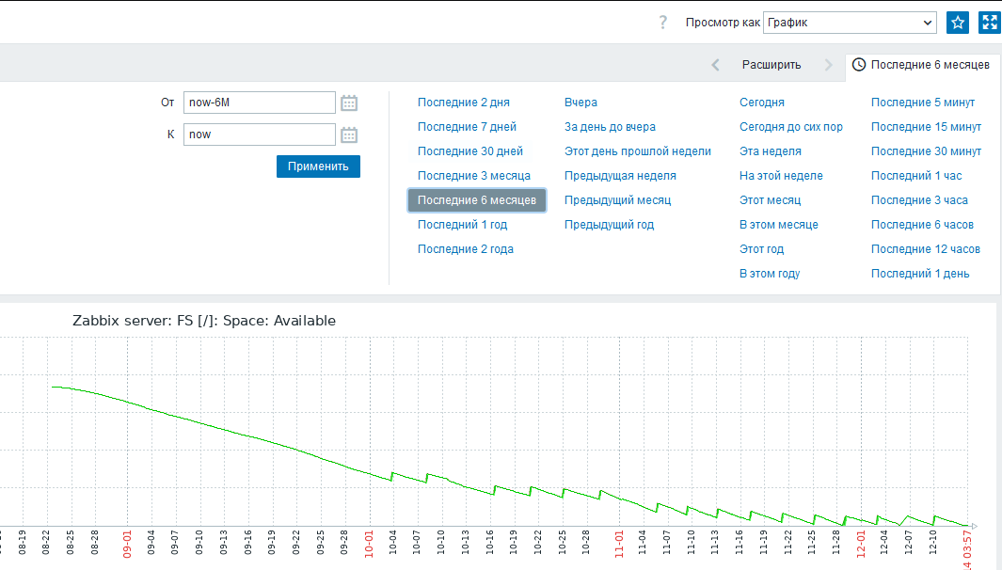Image resolution: width=1002 pixels, height=570 pixels.
Task: Toggle fullscreen kiosk mode icon
Action: pyautogui.click(x=989, y=23)
